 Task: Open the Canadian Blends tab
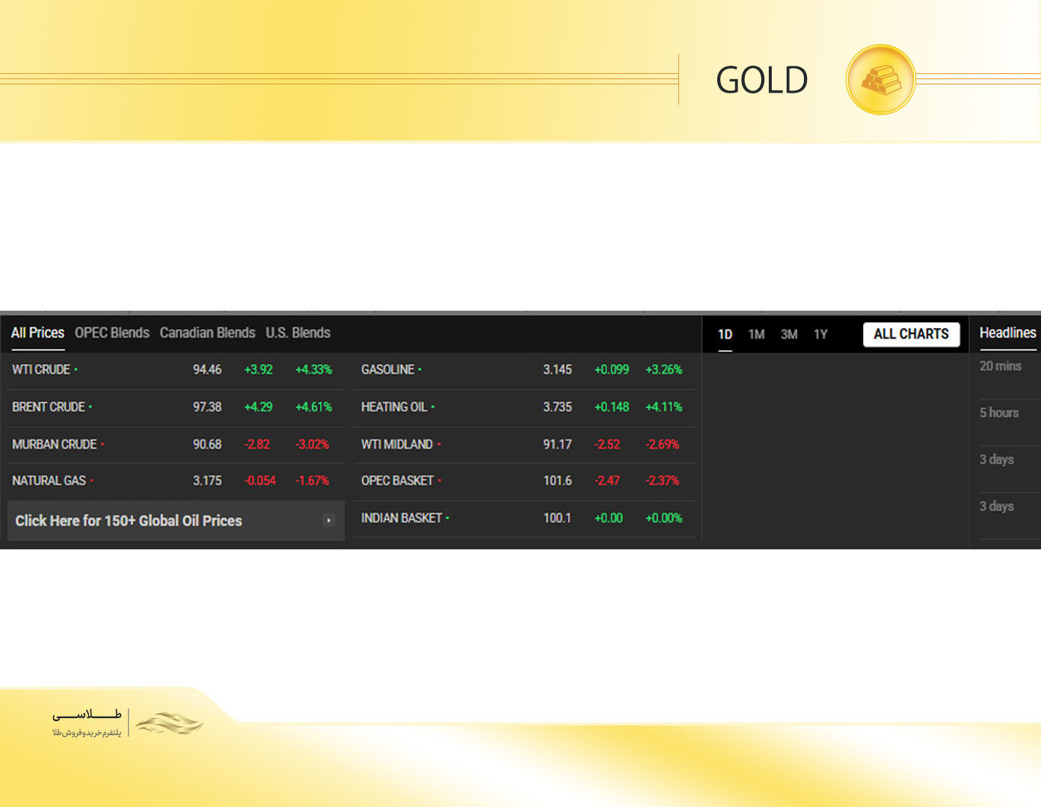tap(207, 333)
